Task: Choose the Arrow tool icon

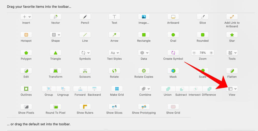Action: coord(114,35)
